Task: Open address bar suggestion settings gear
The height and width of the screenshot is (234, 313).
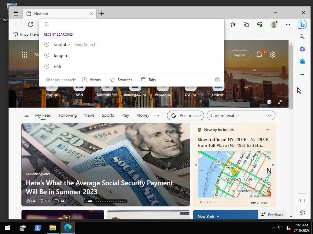Action: pos(217,80)
